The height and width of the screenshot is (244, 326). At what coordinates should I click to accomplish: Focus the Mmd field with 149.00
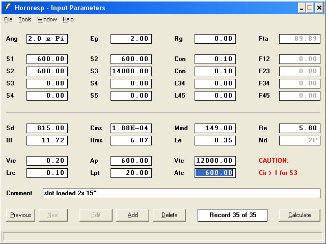(x=215, y=128)
